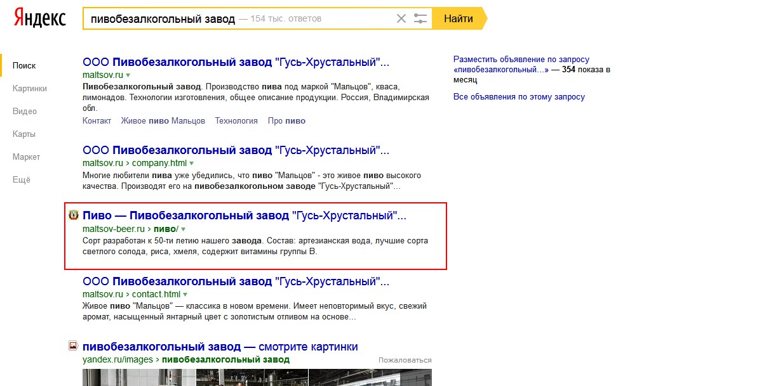Expand dropdown arrow after maltsov-beer.ru пиво/
Image resolution: width=778 pixels, height=386 pixels.
pyautogui.click(x=184, y=229)
